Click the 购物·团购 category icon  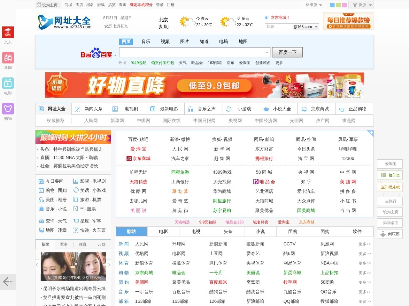pyautogui.click(x=41, y=191)
